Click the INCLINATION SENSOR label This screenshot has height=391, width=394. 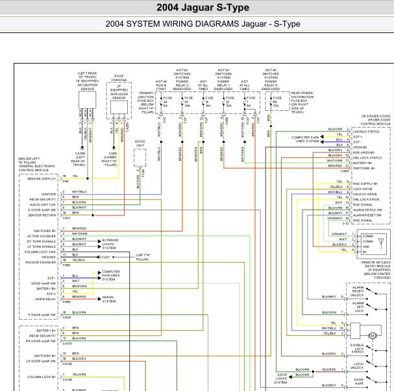click(88, 87)
